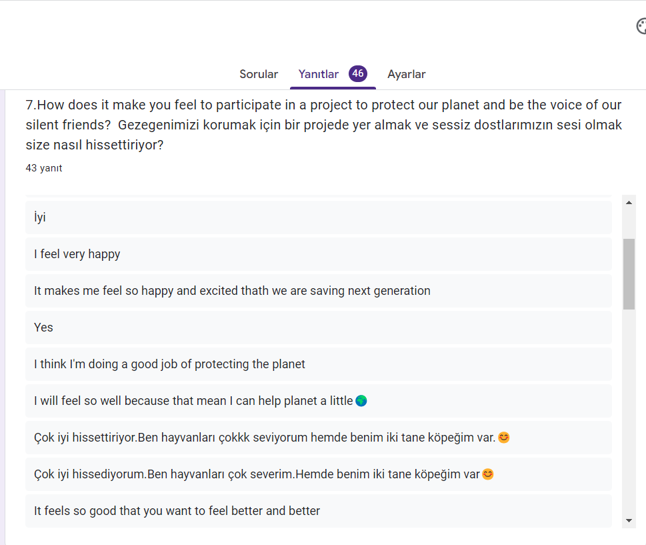
Task: Select the "İyi" response row
Action: [x=318, y=217]
